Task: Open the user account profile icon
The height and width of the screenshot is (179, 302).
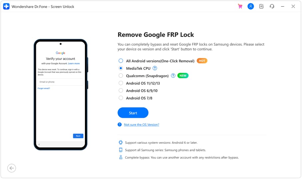Action: 251,6
